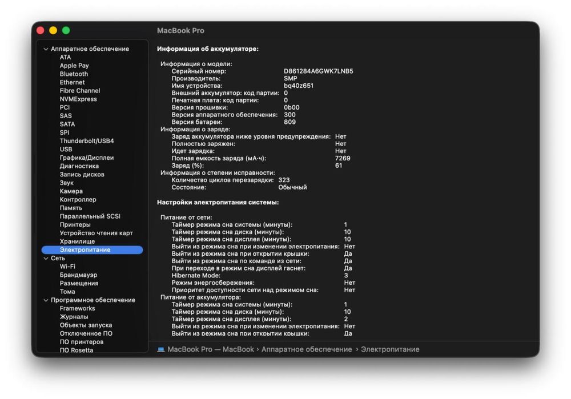Click Hibernate Mode label
The height and width of the screenshot is (399, 571).
tap(196, 276)
